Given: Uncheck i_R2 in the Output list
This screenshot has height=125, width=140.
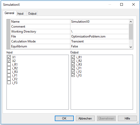Looking at the screenshot, I should pos(73,61).
